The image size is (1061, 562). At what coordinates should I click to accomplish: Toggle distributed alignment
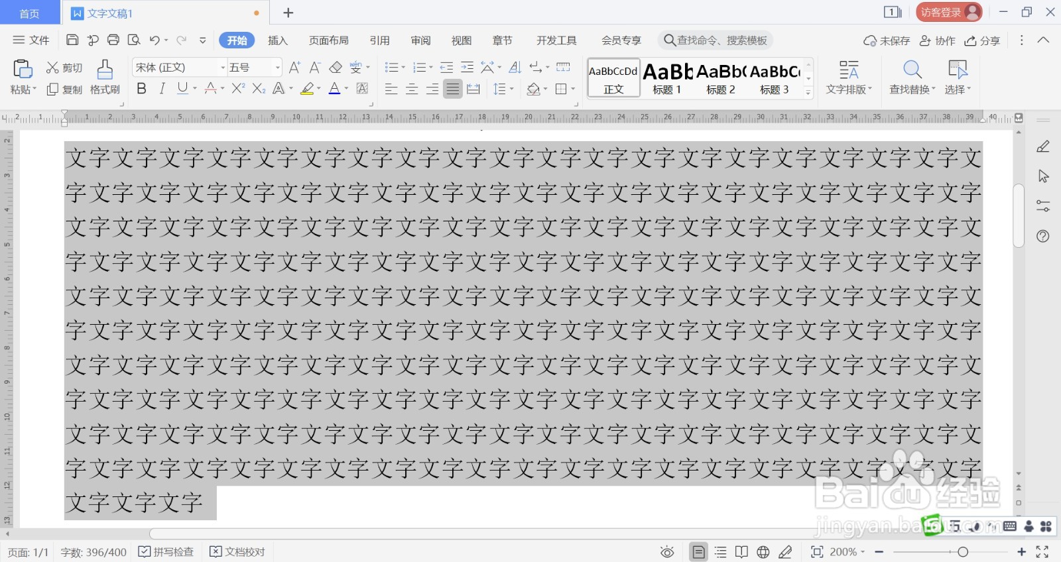tap(473, 89)
